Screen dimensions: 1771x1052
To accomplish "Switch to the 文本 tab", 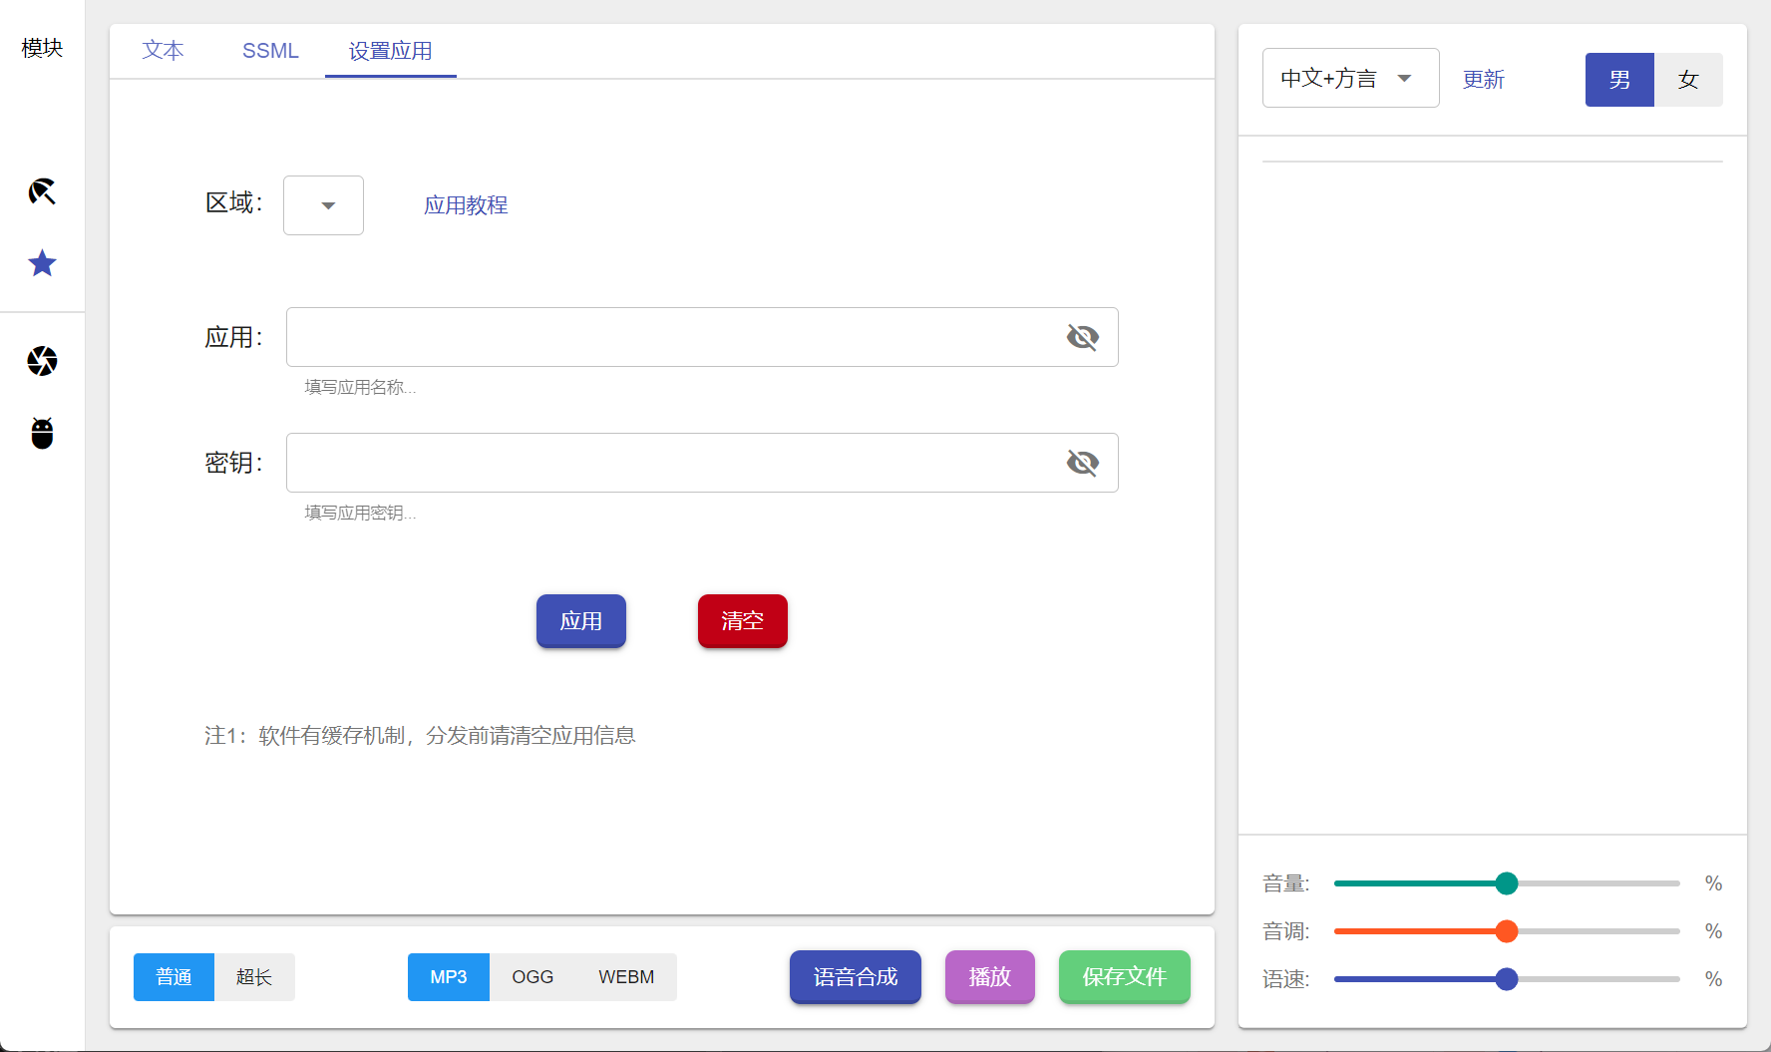I will [163, 51].
